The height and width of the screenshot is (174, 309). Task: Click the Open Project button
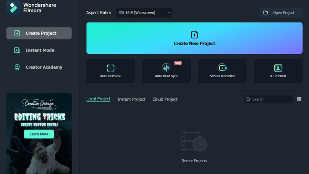click(x=281, y=13)
